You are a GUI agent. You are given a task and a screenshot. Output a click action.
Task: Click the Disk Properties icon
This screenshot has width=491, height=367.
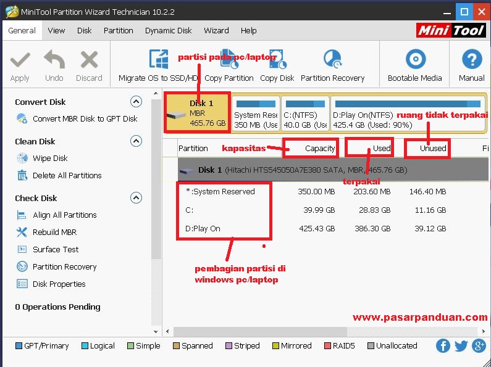click(x=22, y=284)
